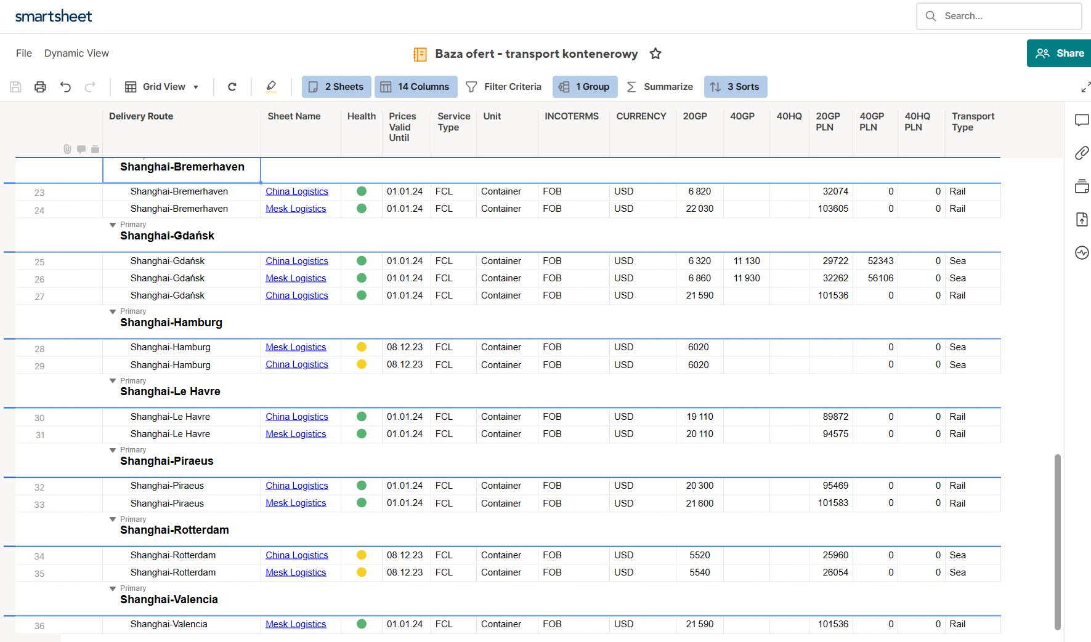Open the File menu
The height and width of the screenshot is (642, 1091).
(24, 54)
